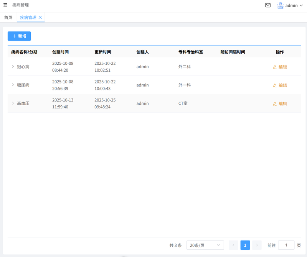Image resolution: width=307 pixels, height=257 pixels.
Task: Close the 疾病管理 tab
Action: pyautogui.click(x=40, y=17)
